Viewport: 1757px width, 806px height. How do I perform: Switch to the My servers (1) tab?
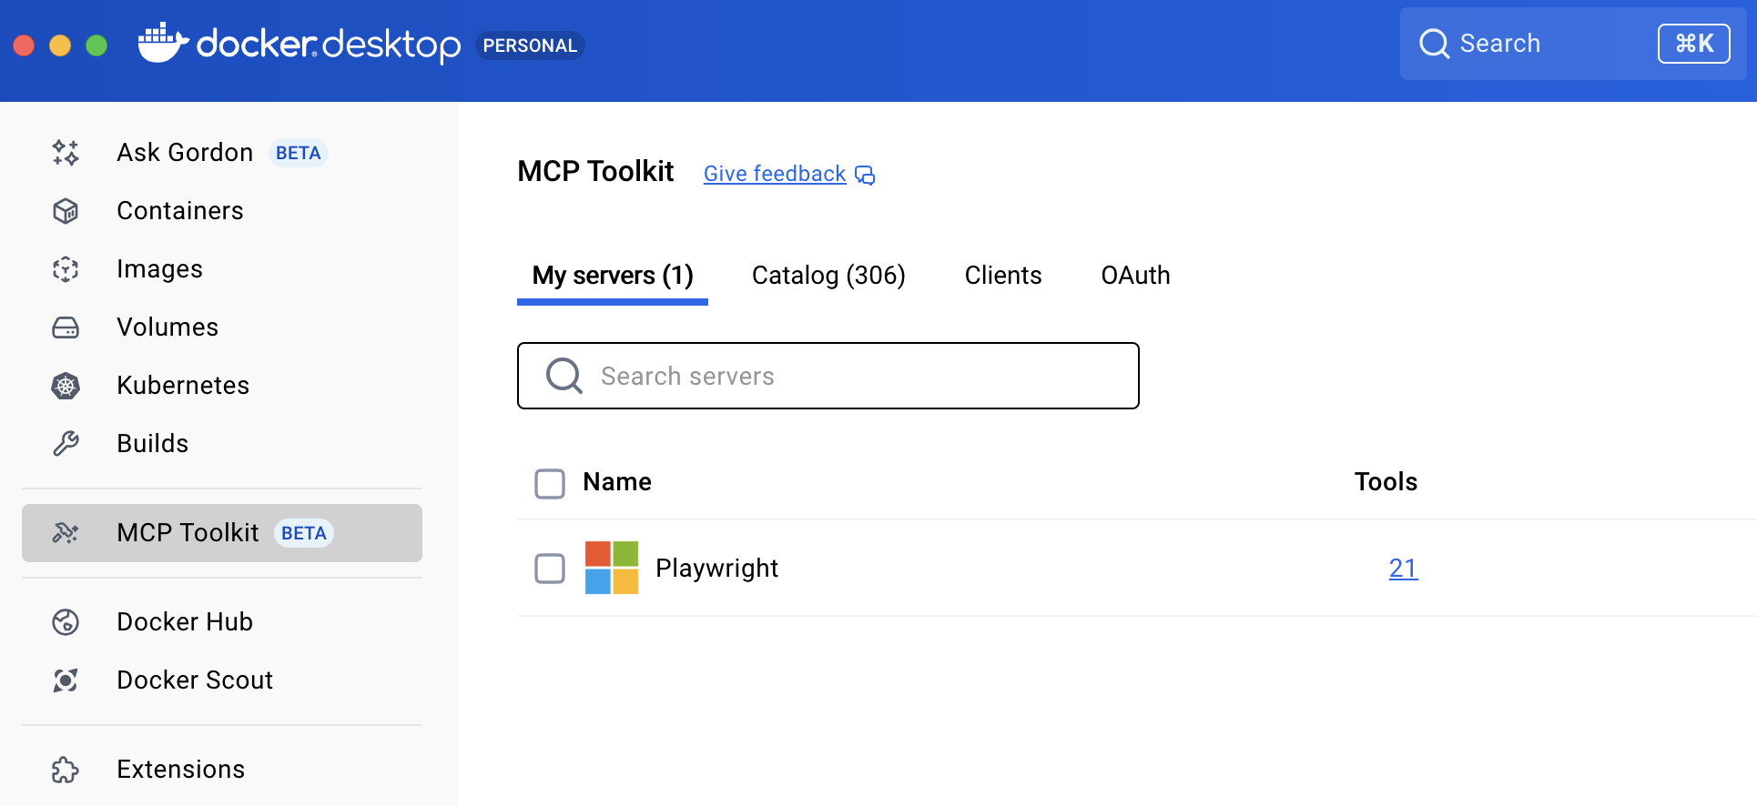pyautogui.click(x=613, y=276)
